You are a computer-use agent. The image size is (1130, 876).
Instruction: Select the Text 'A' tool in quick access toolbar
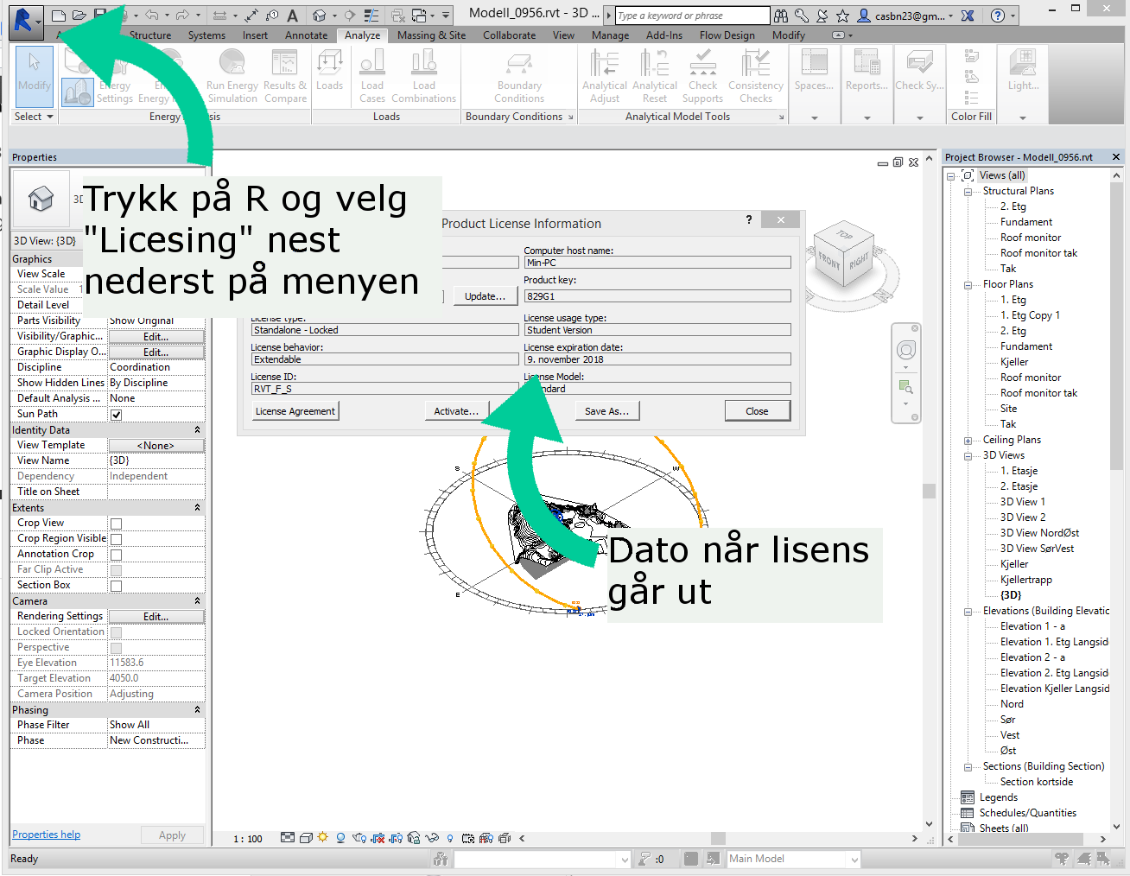(x=293, y=16)
